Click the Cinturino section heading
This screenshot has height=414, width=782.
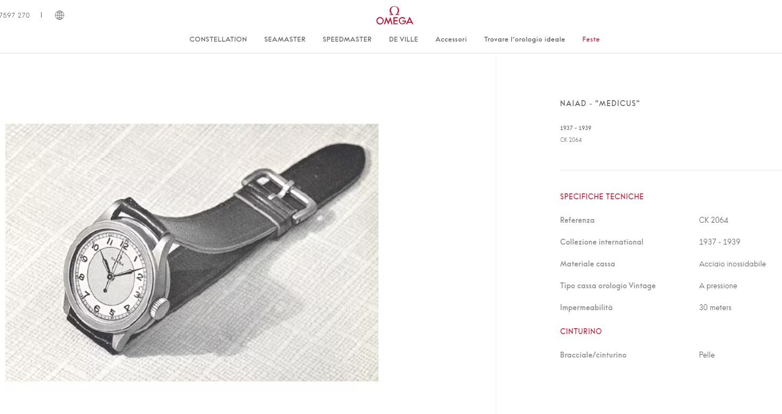coord(581,331)
